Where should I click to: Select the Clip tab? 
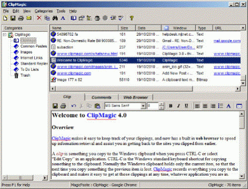pos(67,97)
